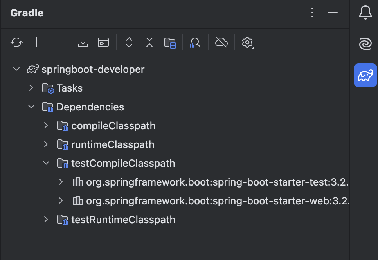Open Execute Gradle Task icon
The image size is (378, 260).
point(103,42)
